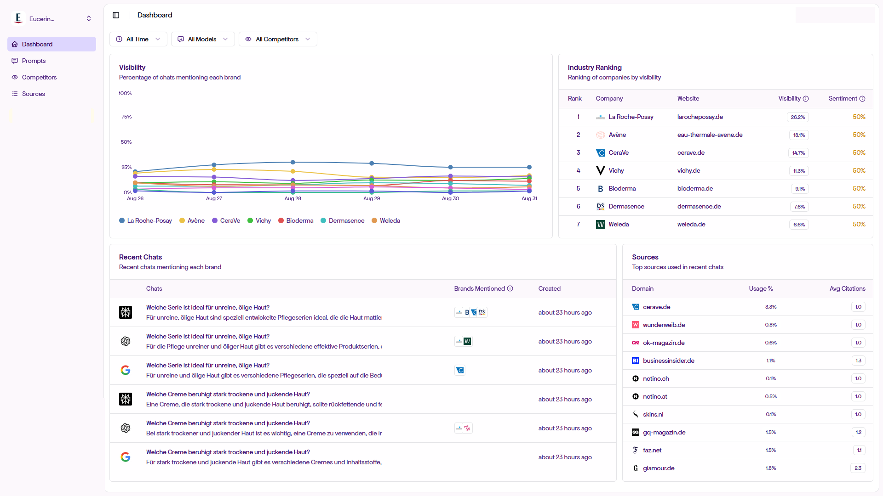The height and width of the screenshot is (496, 883).
Task: Toggle Vichy legend entry
Action: 259,220
